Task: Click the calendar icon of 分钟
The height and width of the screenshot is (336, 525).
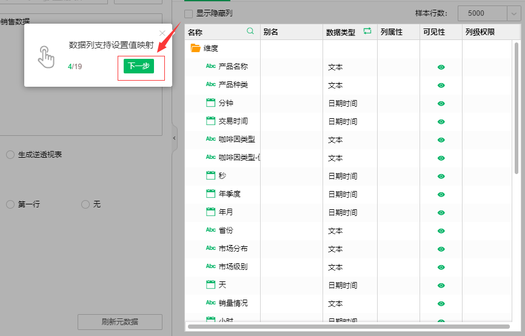Action: 210,102
